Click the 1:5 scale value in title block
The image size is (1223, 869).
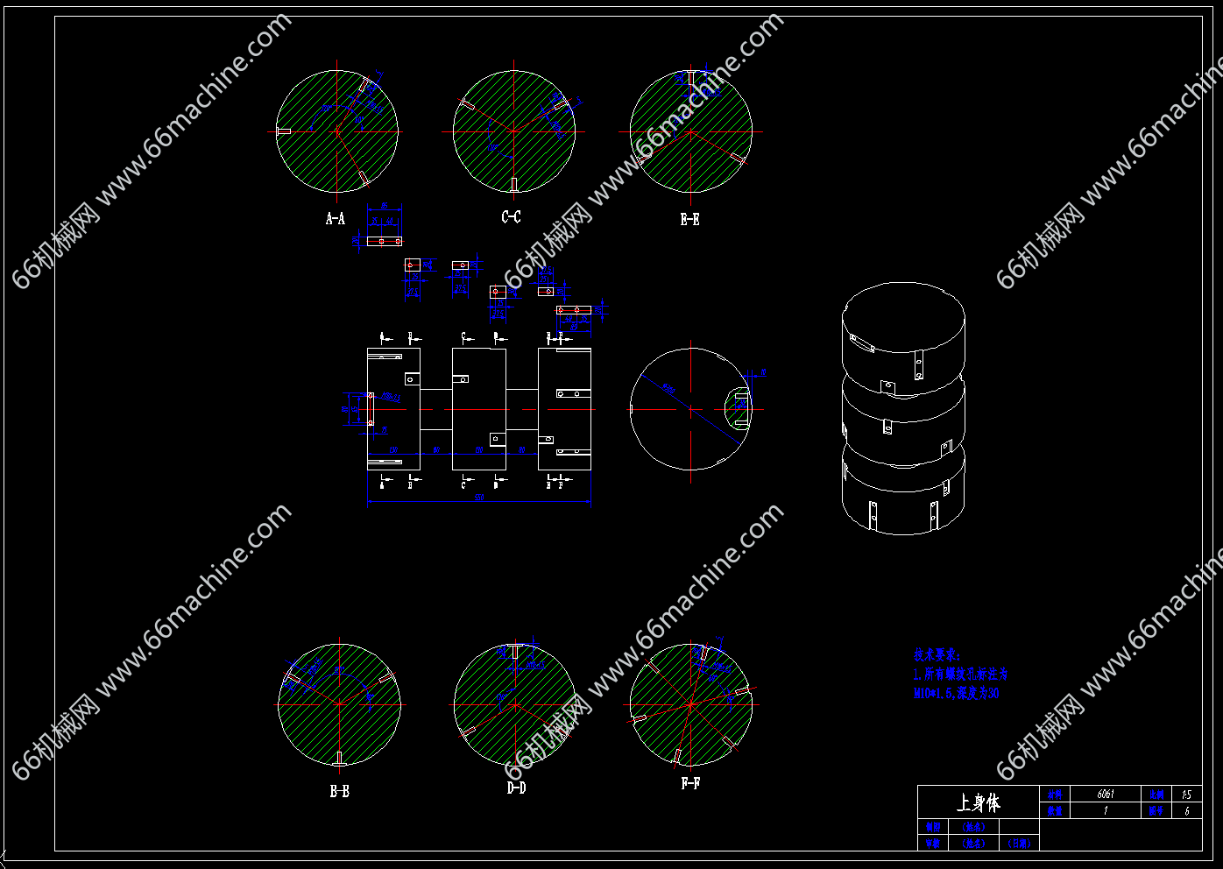click(x=1186, y=795)
